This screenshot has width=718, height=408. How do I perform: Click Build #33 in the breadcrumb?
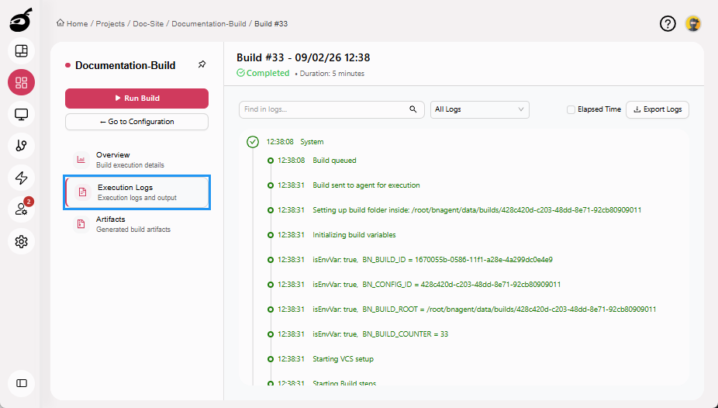(271, 24)
